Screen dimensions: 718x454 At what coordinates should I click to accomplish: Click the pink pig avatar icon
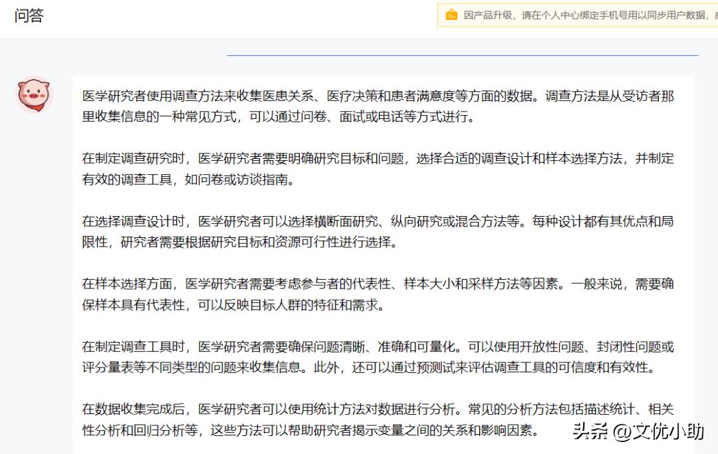click(x=33, y=94)
